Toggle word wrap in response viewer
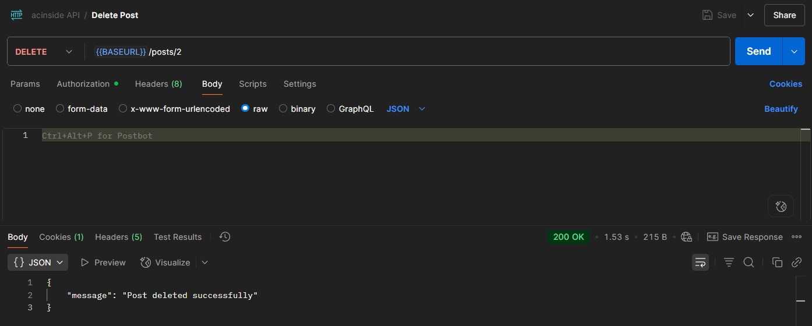 click(x=700, y=263)
